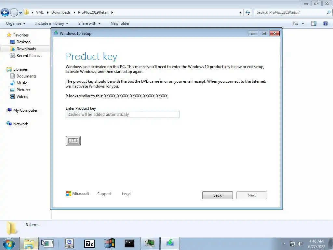Click the Explorer Back navigation arrow
The image size is (333, 250).
click(x=5, y=13)
